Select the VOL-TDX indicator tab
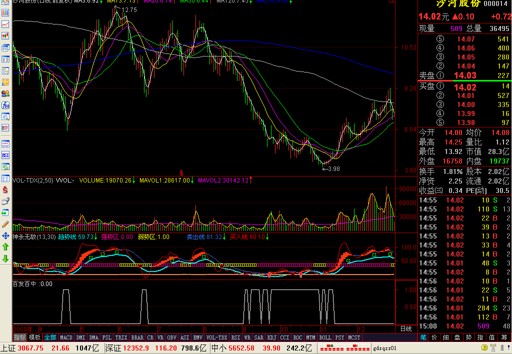This screenshot has height=354, width=512. 217,337
